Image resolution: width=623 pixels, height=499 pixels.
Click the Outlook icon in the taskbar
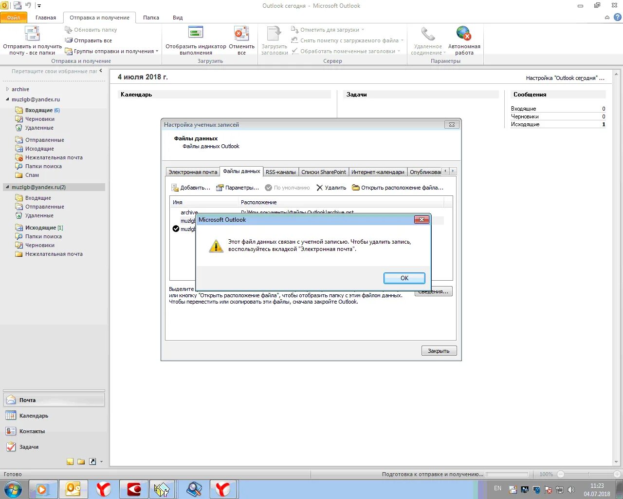tap(73, 489)
